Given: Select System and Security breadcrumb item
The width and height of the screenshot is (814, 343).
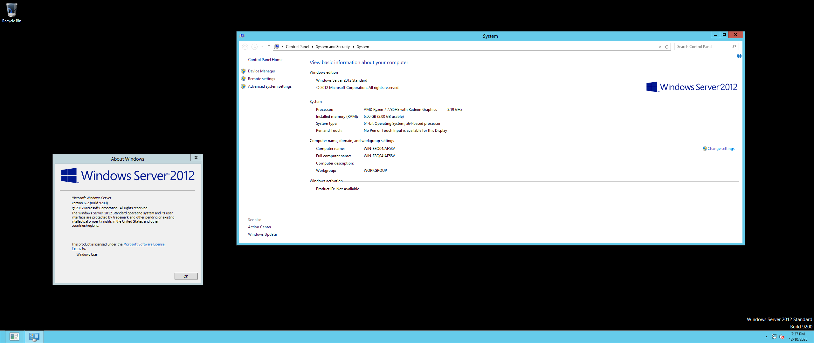Looking at the screenshot, I should coord(333,47).
